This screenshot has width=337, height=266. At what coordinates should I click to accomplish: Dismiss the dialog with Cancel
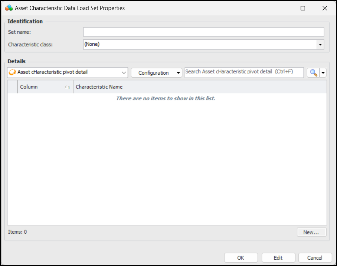pos(315,257)
